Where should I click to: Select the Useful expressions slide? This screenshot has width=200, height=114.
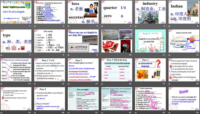[150, 99]
